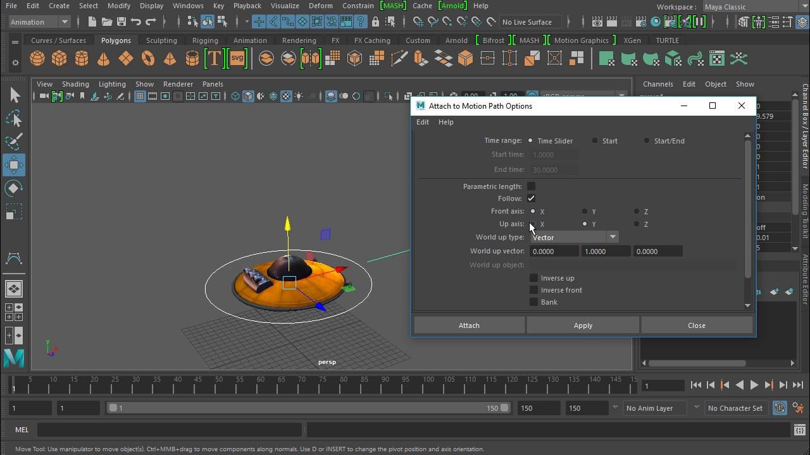Activate the Select tool arrow

pos(14,95)
